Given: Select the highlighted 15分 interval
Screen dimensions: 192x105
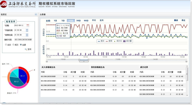Looking at the screenshot, I should click(x=71, y=21).
